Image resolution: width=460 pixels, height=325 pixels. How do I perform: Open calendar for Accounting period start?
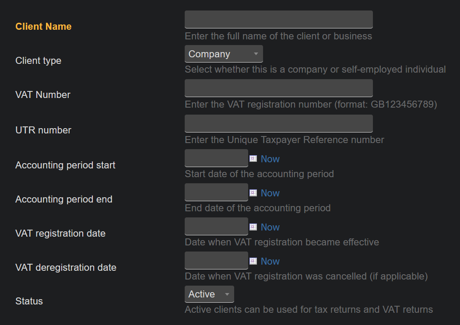point(253,159)
